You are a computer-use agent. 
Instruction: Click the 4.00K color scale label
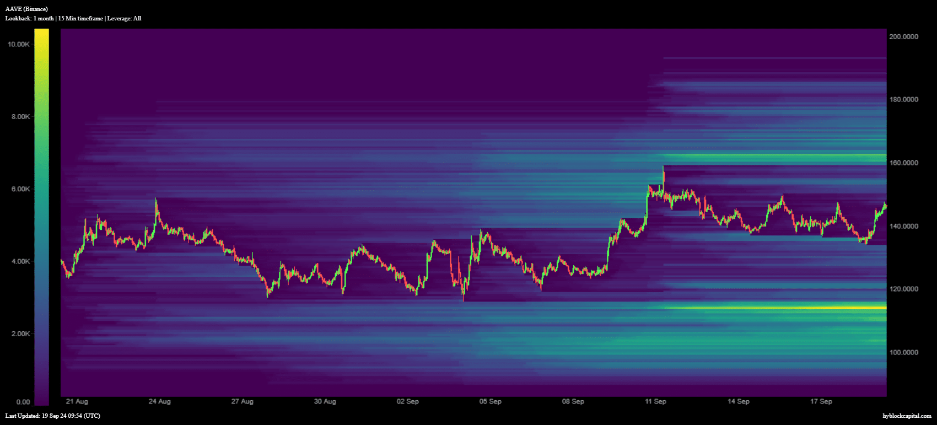click(20, 261)
